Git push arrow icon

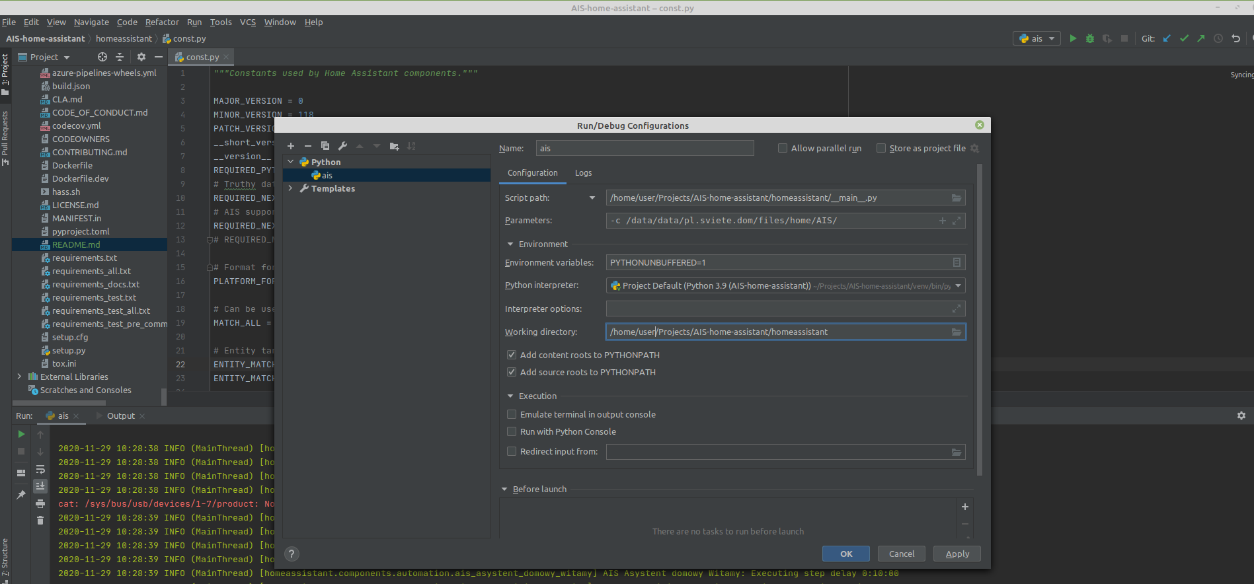point(1201,38)
